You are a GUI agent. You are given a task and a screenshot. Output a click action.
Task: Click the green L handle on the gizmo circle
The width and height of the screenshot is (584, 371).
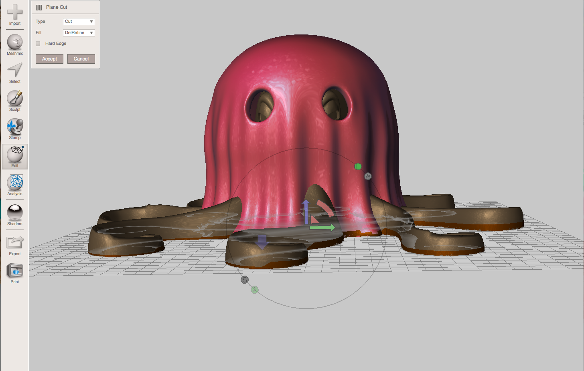[357, 166]
